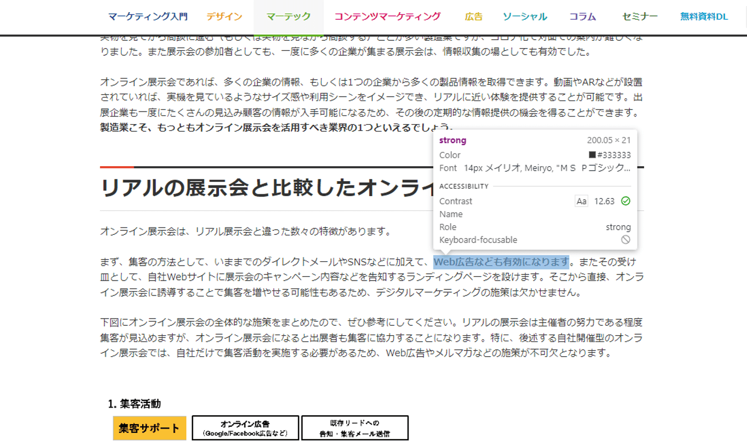Click paragraph starting 下図にオンライン展示会の
The height and width of the screenshot is (444, 747).
pos(372,337)
